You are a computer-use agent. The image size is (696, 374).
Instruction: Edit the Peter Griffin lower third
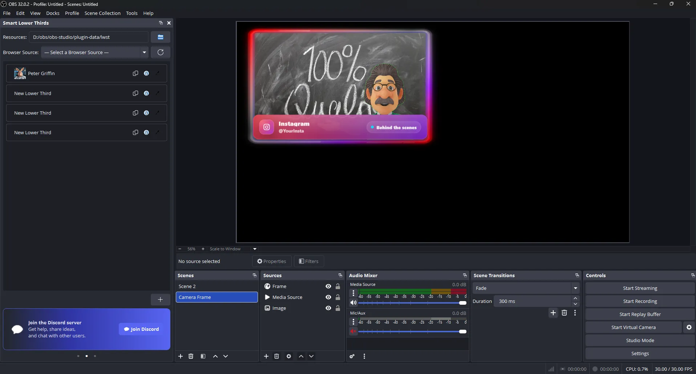(157, 73)
